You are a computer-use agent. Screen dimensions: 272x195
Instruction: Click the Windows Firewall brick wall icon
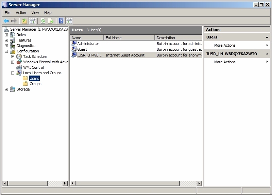pos(19,62)
